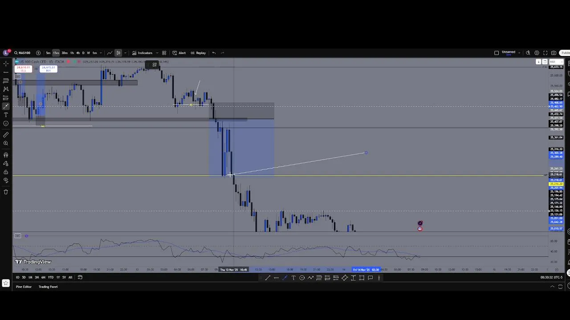Open the Indicators dialog
Screen dimensions: 570x320
142,53
